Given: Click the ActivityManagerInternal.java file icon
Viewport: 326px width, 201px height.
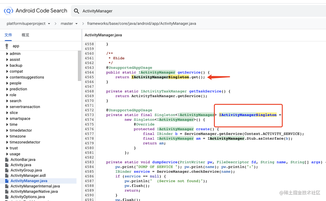Looking at the screenshot, I should (7, 186).
